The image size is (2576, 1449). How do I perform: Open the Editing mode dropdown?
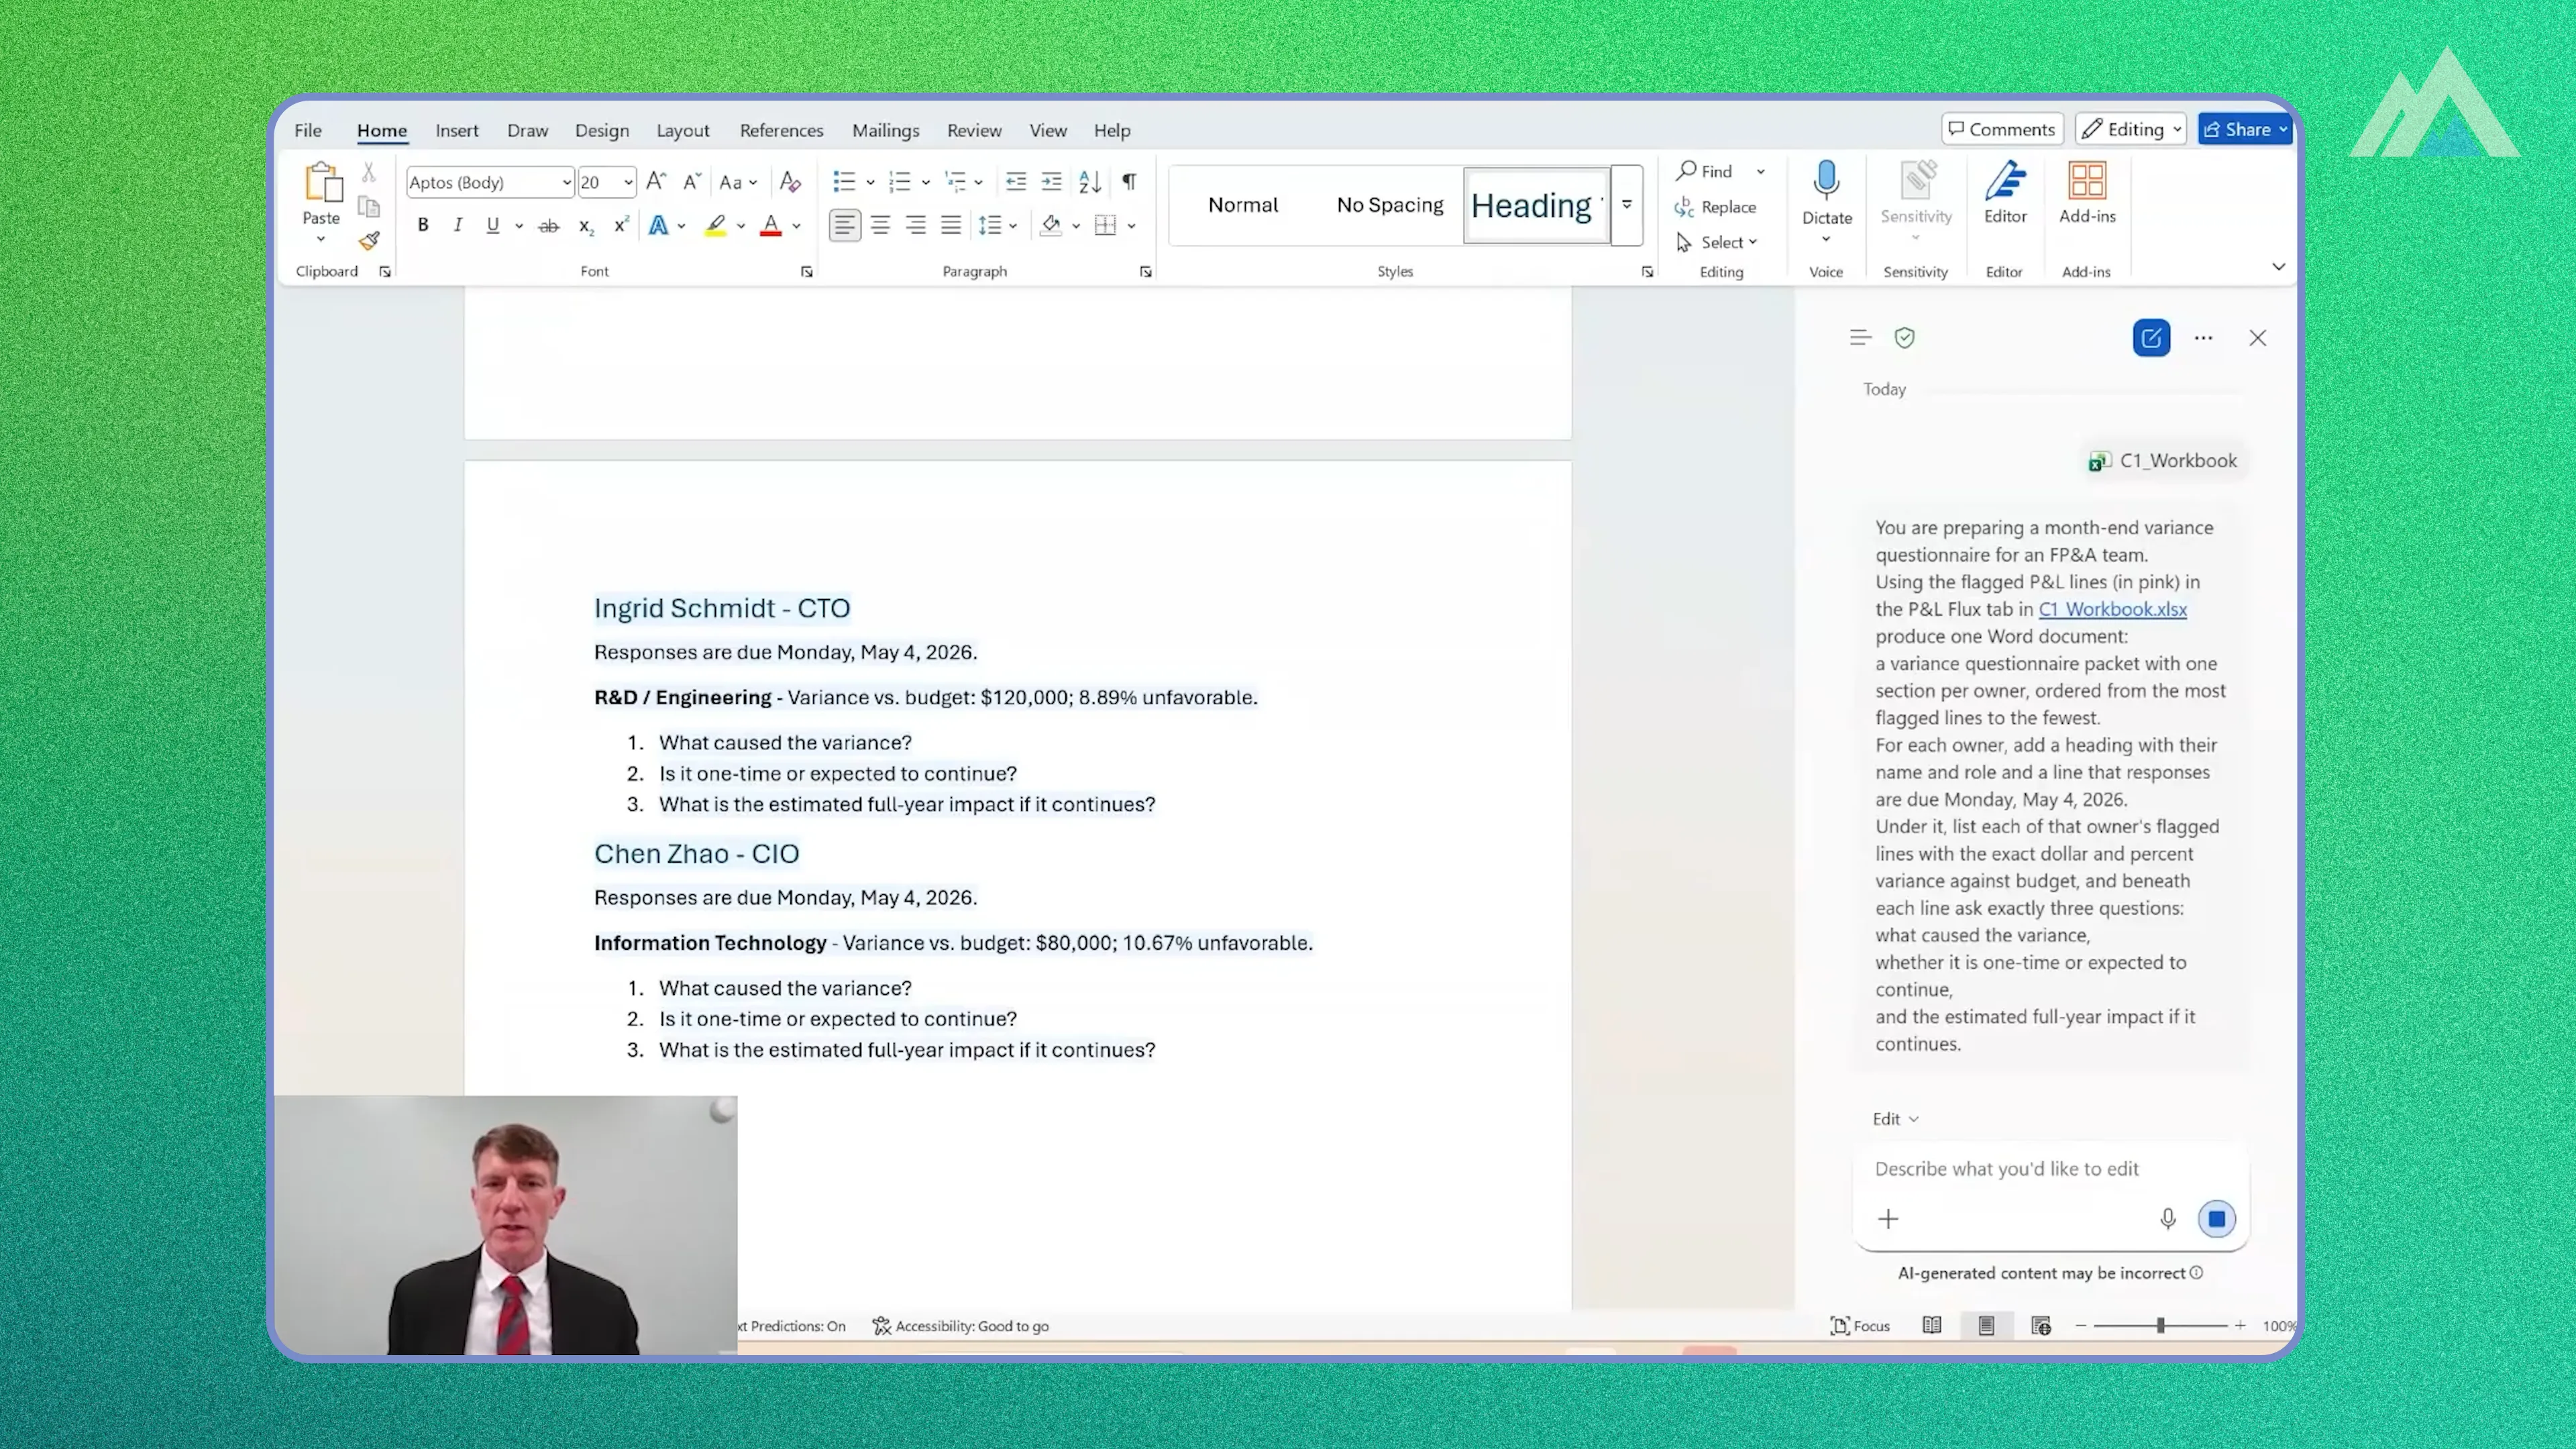click(2131, 129)
